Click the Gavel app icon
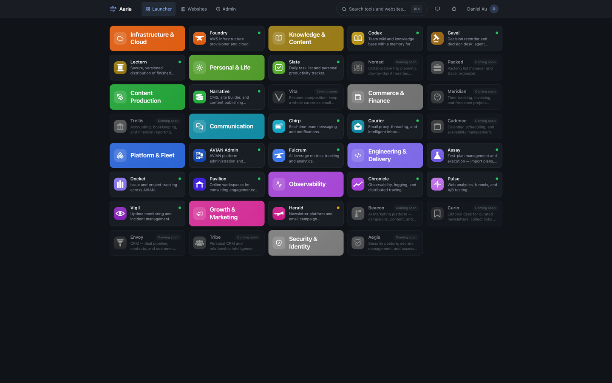Image resolution: width=612 pixels, height=383 pixels. (437, 38)
